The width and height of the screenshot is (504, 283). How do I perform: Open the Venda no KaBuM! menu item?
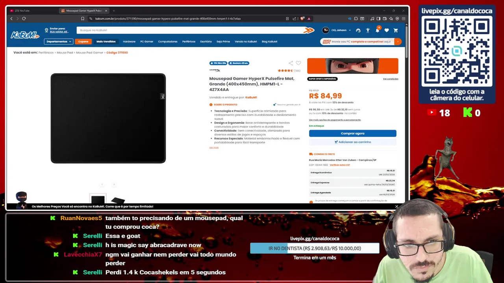pyautogui.click(x=246, y=41)
